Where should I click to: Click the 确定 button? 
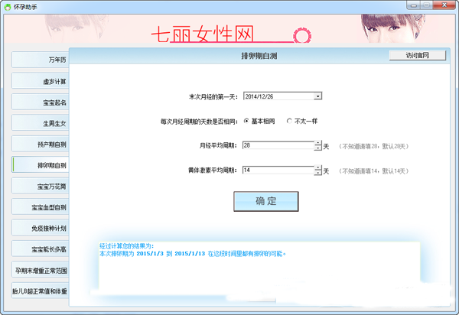[x=266, y=201]
